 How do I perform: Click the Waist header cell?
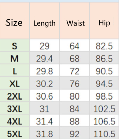pos(76,23)
